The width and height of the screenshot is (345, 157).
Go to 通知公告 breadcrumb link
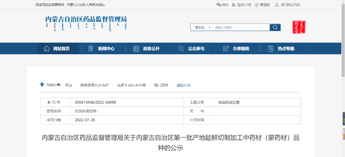coord(184,85)
